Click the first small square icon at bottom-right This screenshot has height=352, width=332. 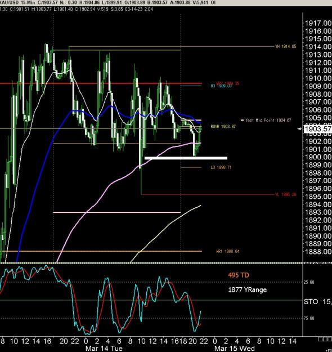(x=320, y=339)
